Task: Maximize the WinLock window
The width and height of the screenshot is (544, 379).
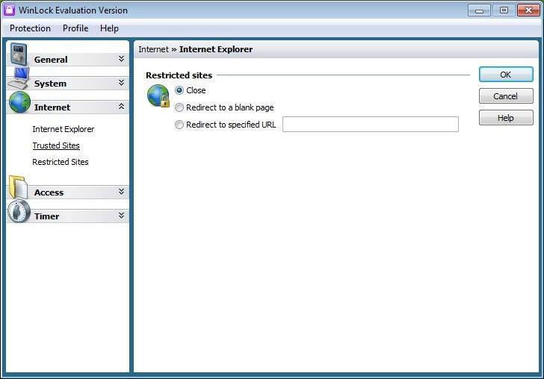Action: 504,10
